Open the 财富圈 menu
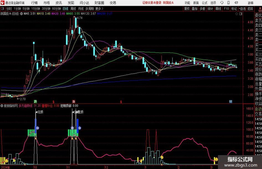 click(x=99, y=3)
